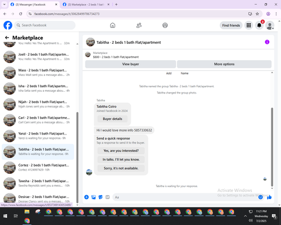Open the Chrome profile icon

268,14
